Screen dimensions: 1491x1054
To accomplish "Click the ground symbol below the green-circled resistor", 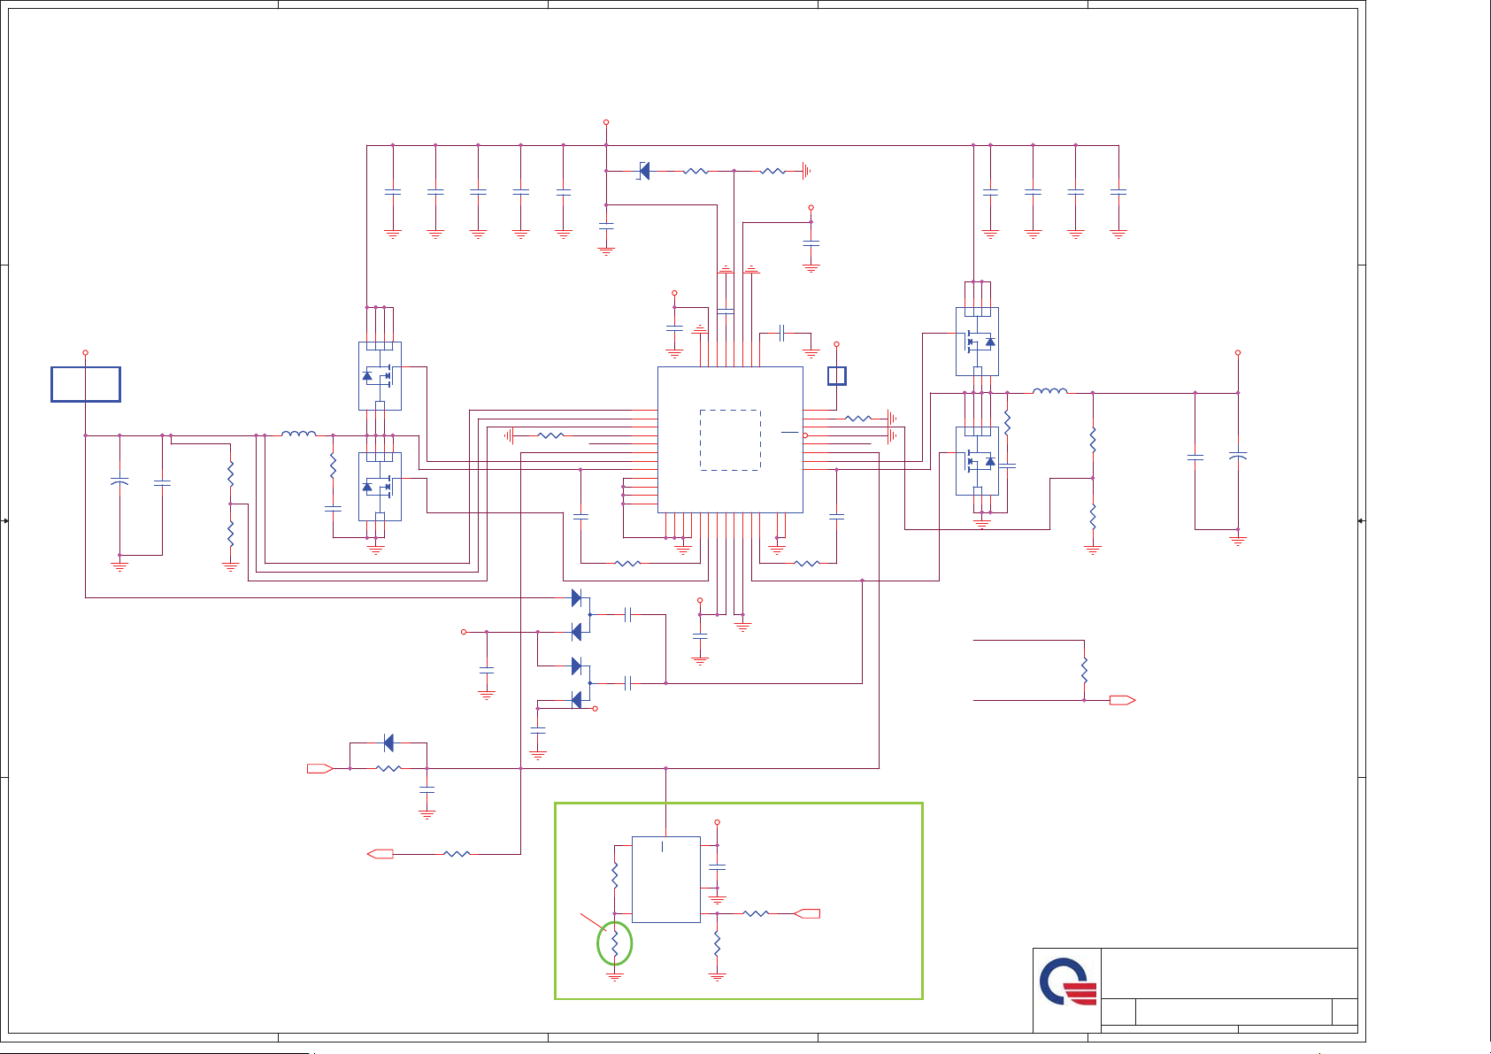I will pos(615,976).
